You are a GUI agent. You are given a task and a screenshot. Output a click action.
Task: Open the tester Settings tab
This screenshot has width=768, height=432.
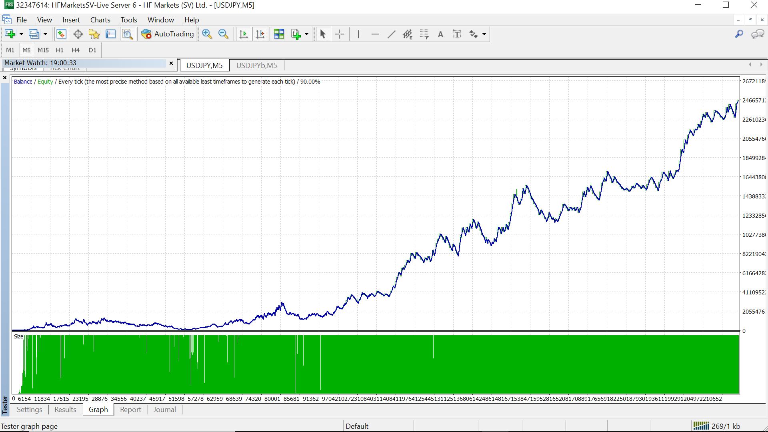pyautogui.click(x=30, y=410)
